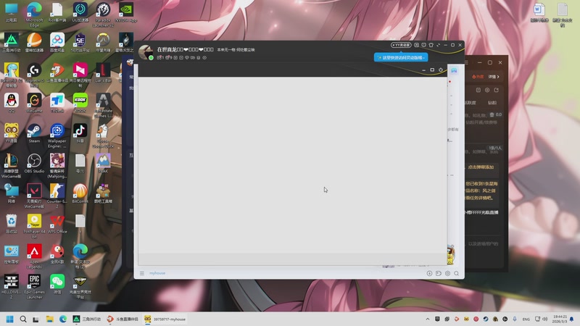Open the Windows Start button
Screen dimensions: 580x326
pos(10,319)
